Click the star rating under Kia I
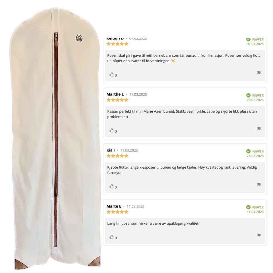 click(117, 156)
